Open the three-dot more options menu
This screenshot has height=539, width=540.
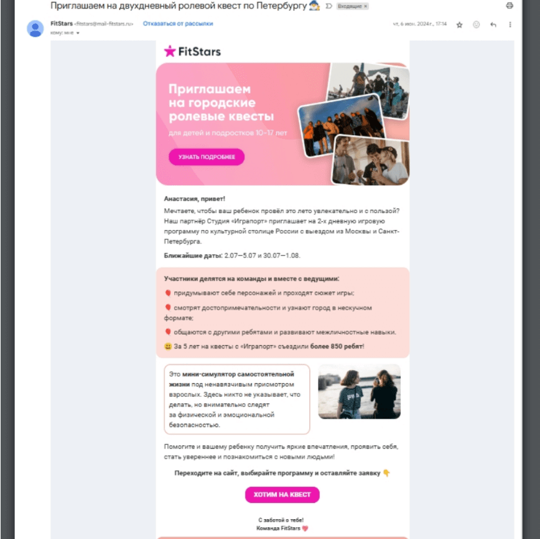point(510,24)
